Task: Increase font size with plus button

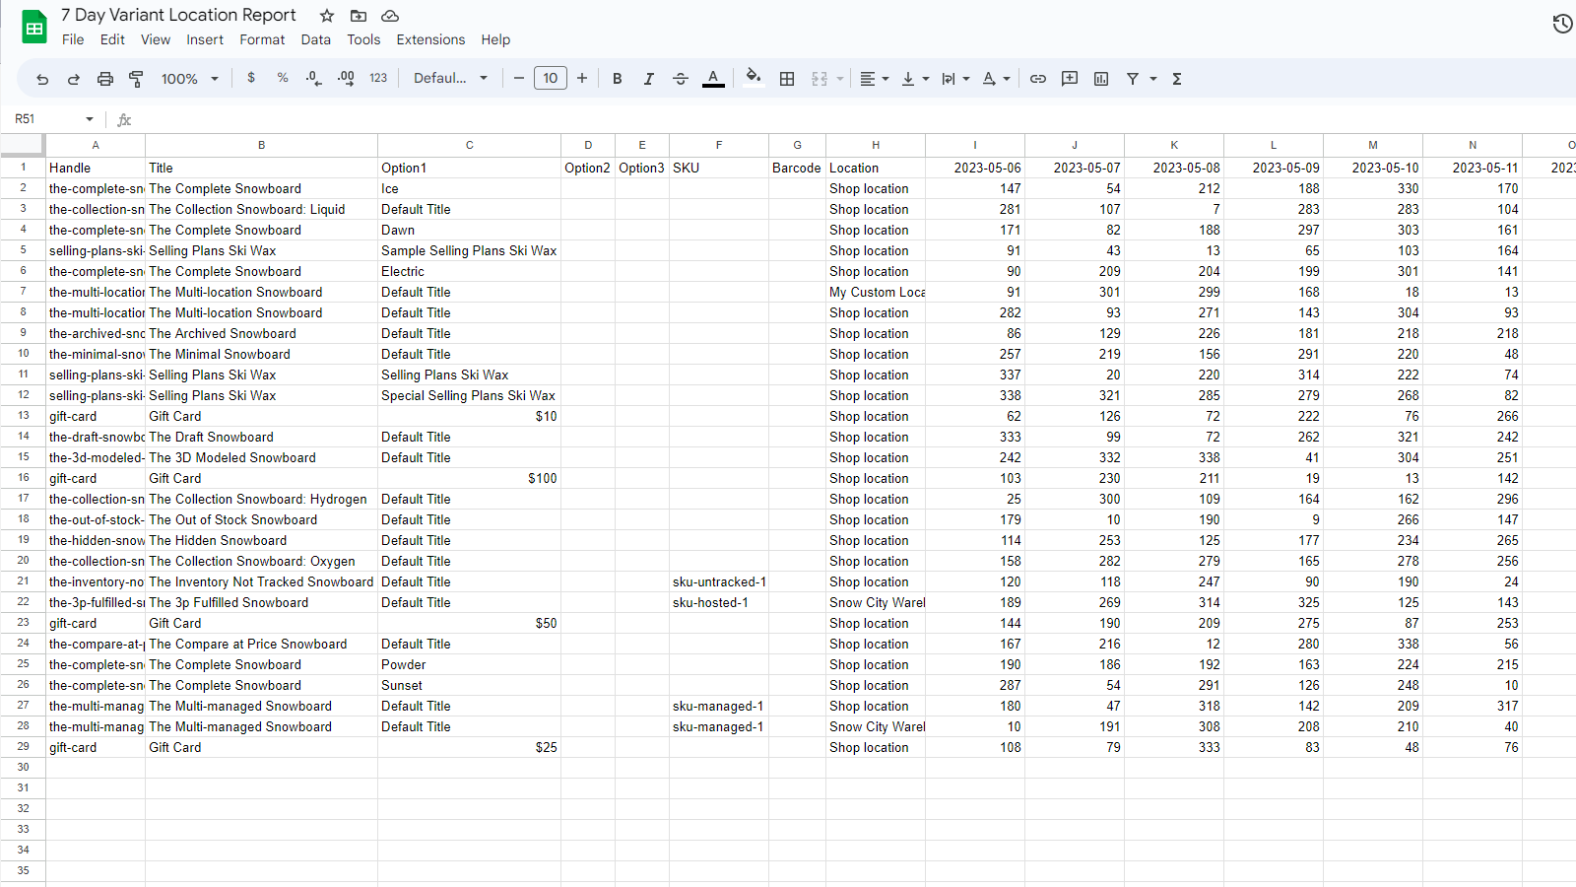Action: point(582,78)
